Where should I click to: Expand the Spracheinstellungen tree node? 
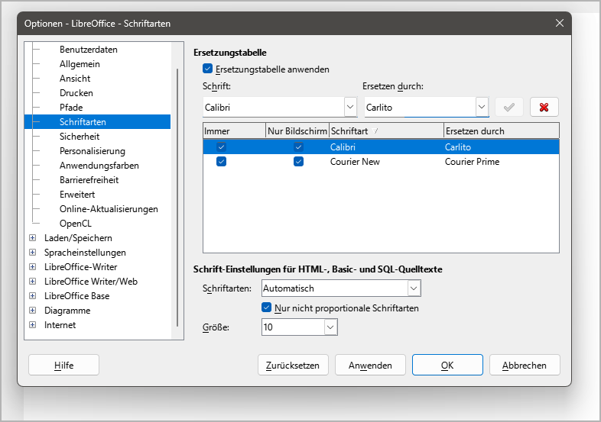coord(33,252)
